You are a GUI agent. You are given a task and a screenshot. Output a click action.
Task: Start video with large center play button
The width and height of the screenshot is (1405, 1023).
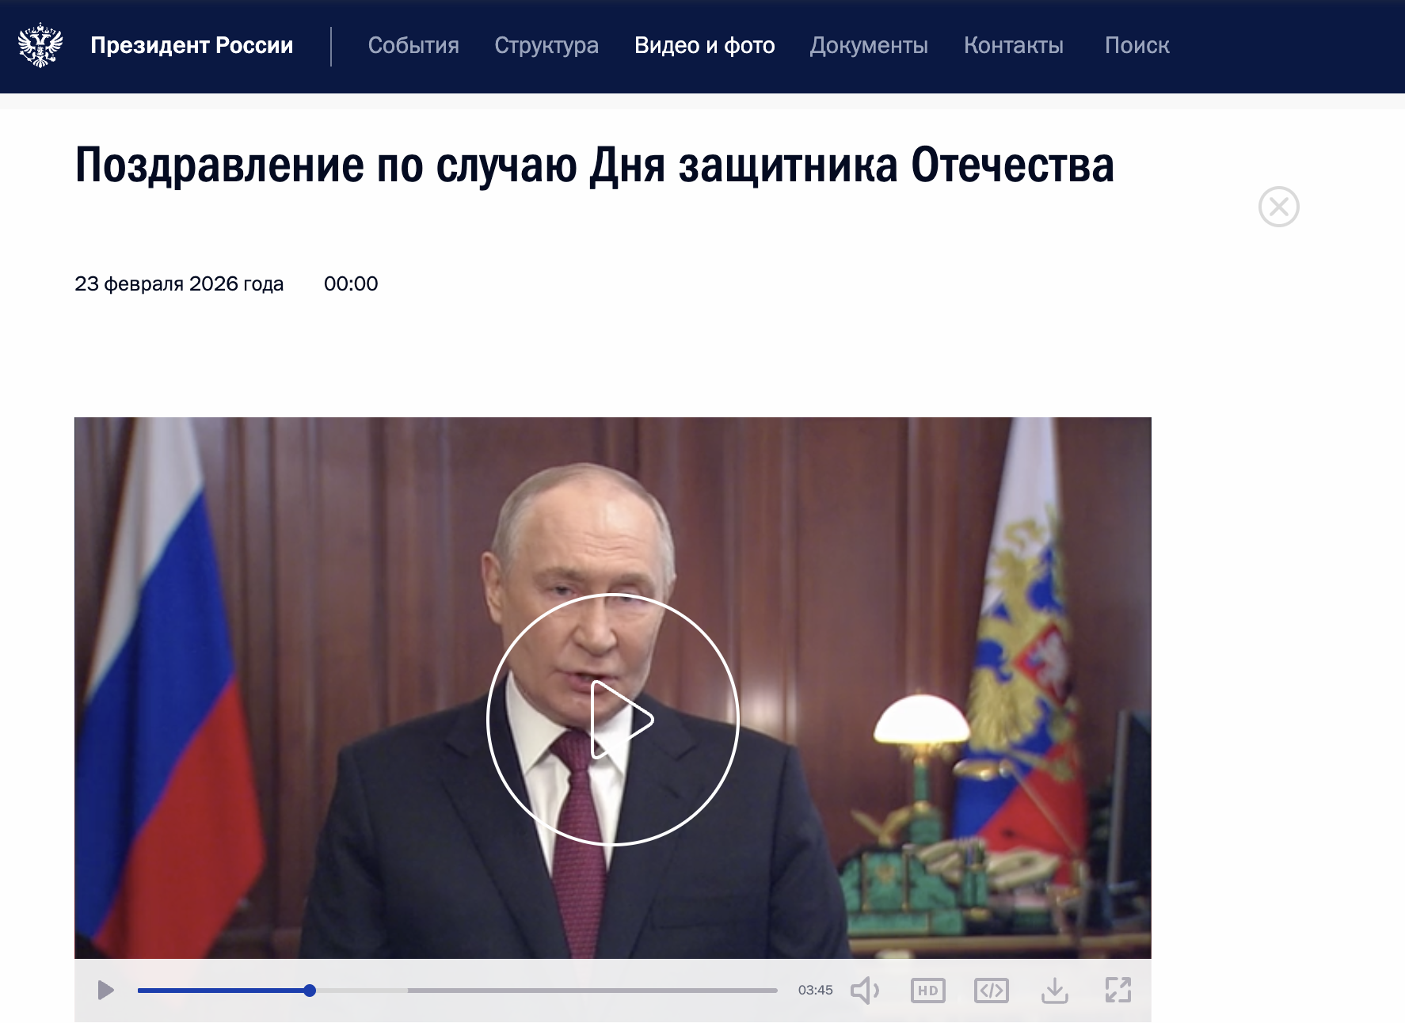(x=613, y=720)
